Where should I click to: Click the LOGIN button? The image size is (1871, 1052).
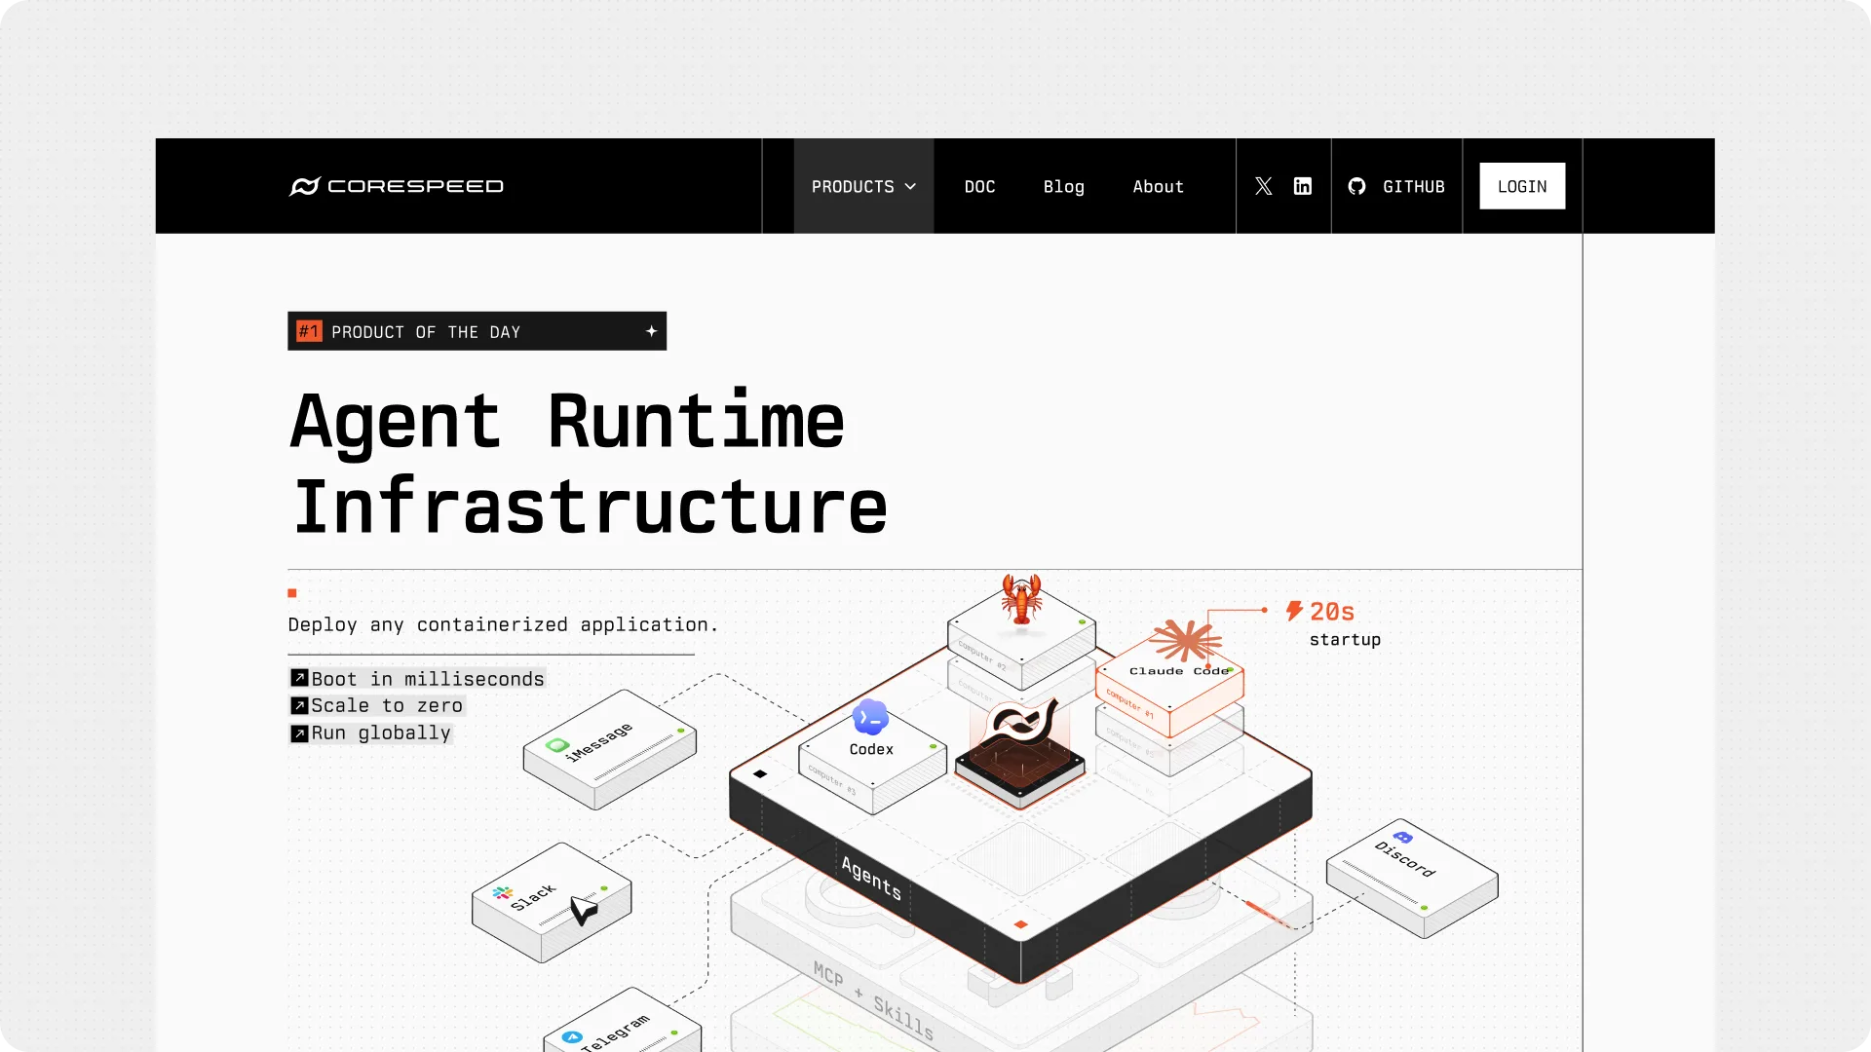(1522, 186)
